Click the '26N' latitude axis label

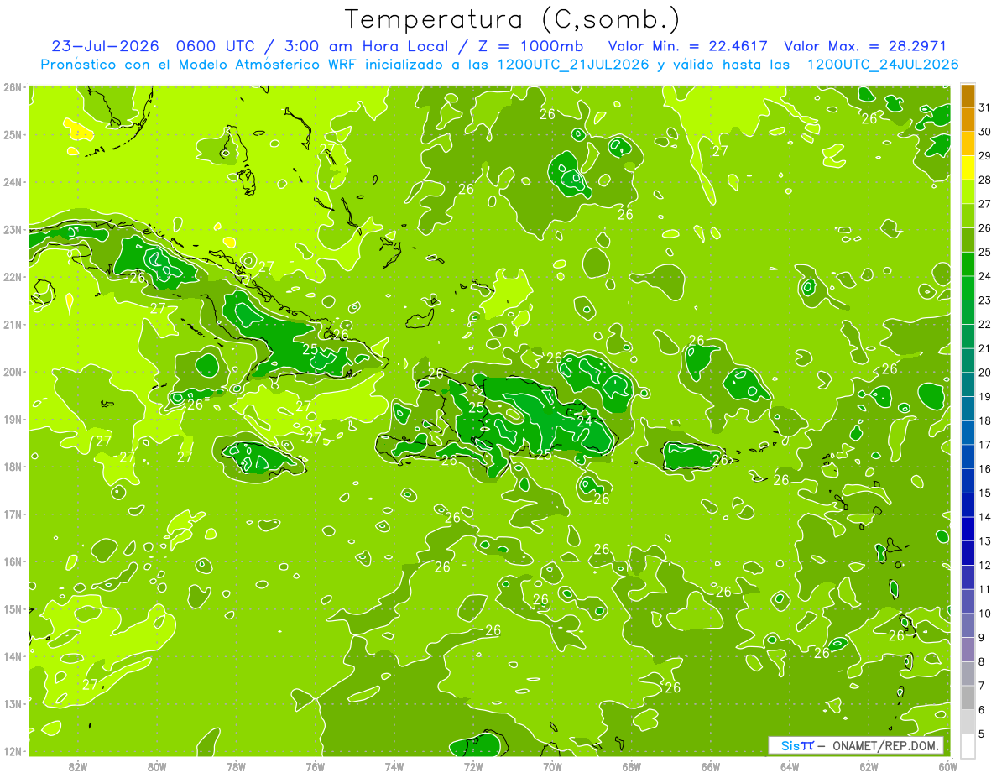pyautogui.click(x=12, y=87)
